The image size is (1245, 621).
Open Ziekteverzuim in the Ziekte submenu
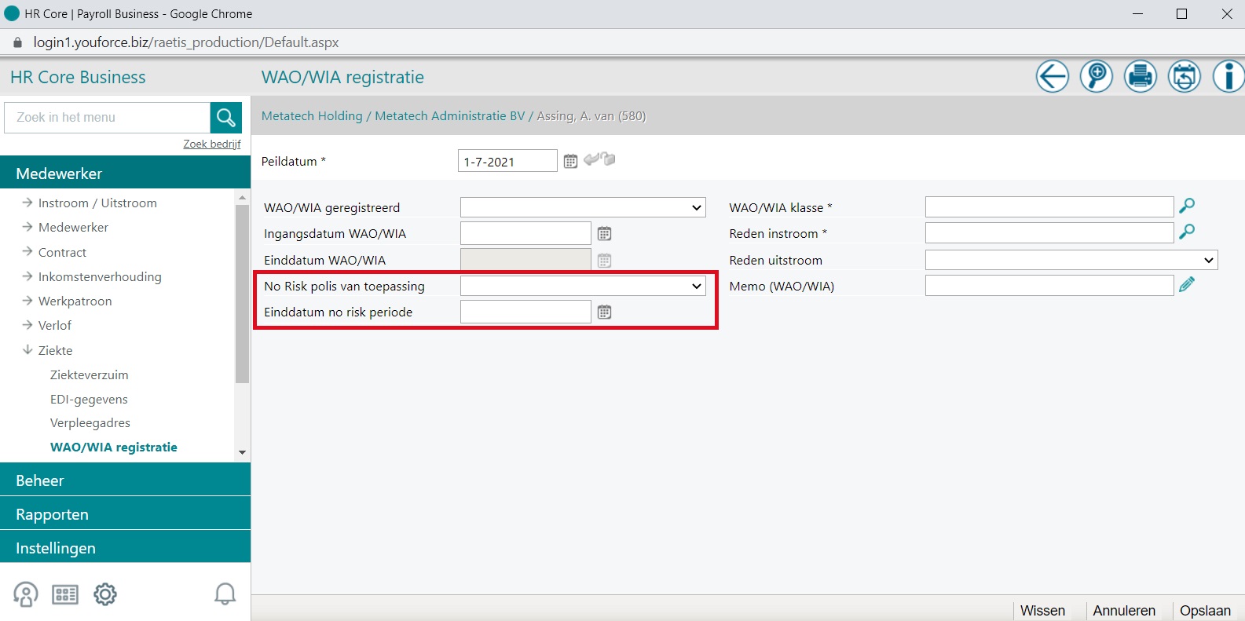point(90,374)
